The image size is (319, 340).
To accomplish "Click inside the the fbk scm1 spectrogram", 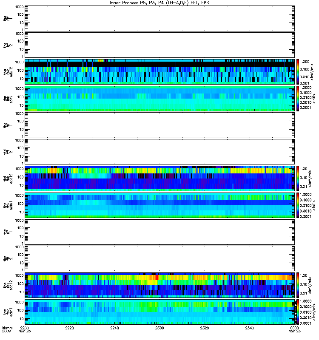I will (160, 312).
